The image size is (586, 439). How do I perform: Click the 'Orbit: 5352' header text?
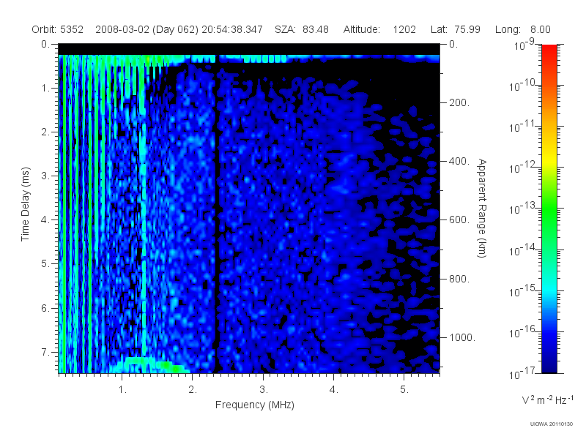(58, 29)
